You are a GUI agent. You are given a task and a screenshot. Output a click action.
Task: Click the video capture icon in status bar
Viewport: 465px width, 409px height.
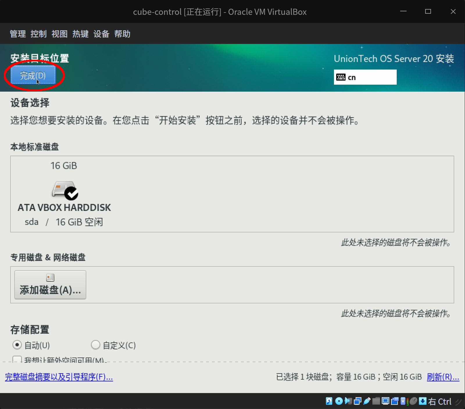[x=394, y=401]
